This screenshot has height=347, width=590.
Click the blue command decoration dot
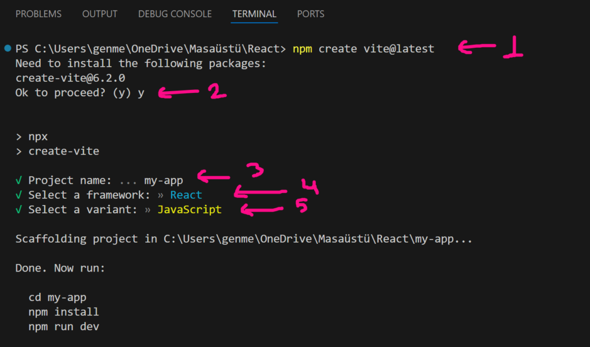coord(7,48)
